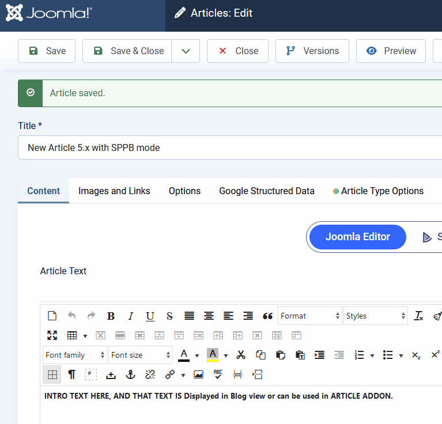Toggle bold formatting in the editor

(111, 316)
